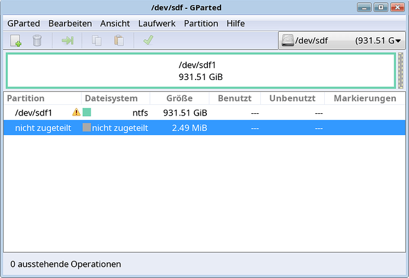The height and width of the screenshot is (278, 409).
Task: Click the Markierungen column header
Action: pos(365,98)
